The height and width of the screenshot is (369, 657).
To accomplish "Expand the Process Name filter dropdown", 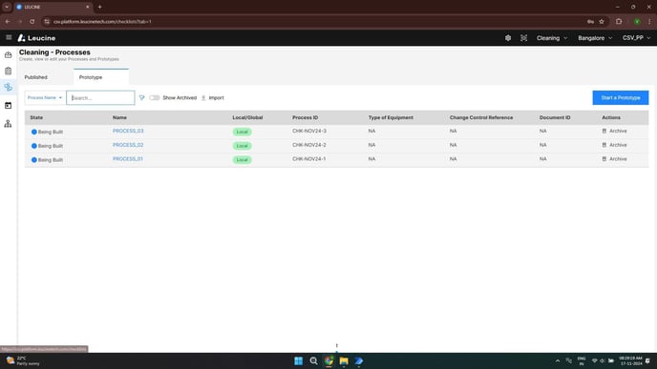I will pos(45,98).
